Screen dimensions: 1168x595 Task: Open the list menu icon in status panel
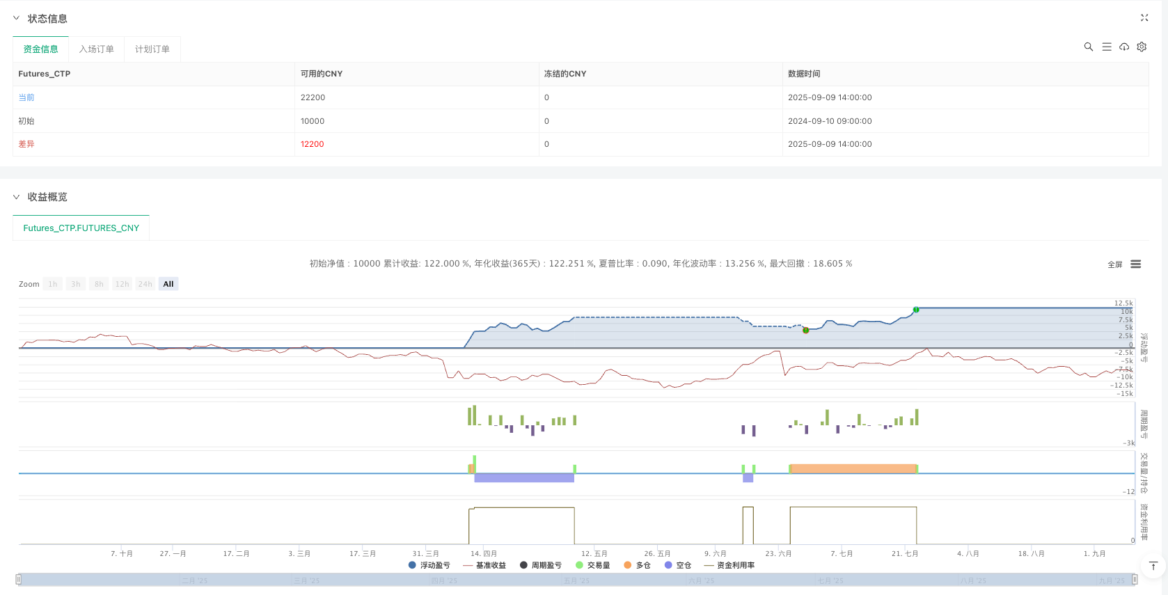point(1107,47)
